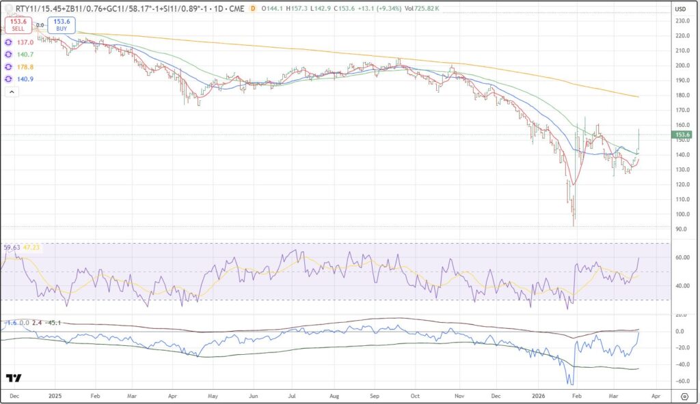700x404 pixels.
Task: Click the orange D delayed-data badge
Action: (x=253, y=9)
